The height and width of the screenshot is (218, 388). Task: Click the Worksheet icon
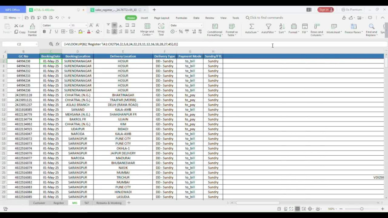pyautogui.click(x=334, y=26)
